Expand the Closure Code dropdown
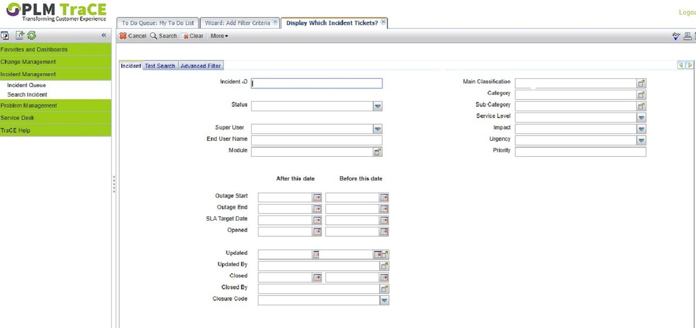Image resolution: width=696 pixels, height=328 pixels. click(384, 300)
